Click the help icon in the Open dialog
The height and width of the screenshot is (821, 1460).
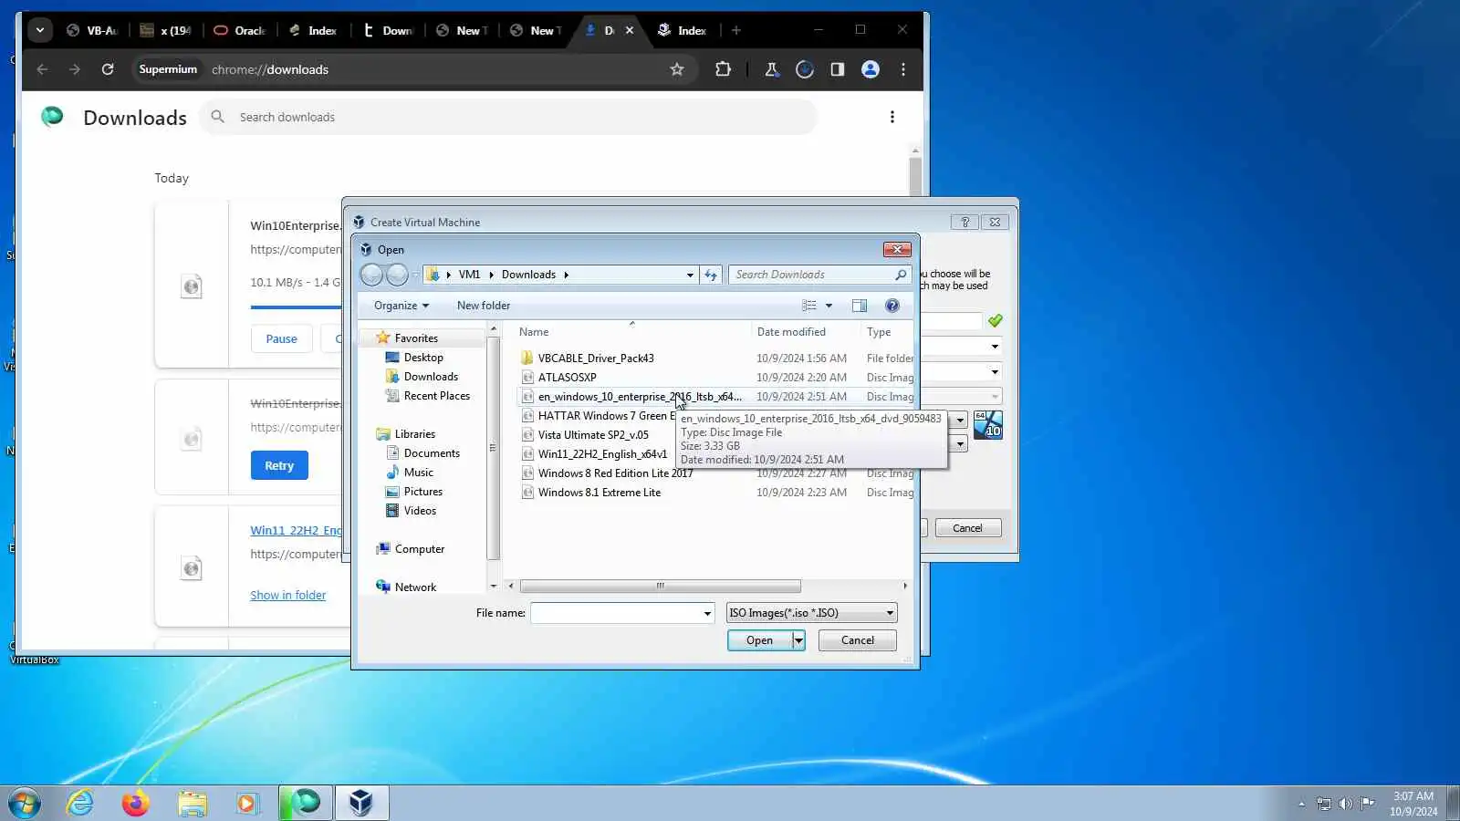892,306
